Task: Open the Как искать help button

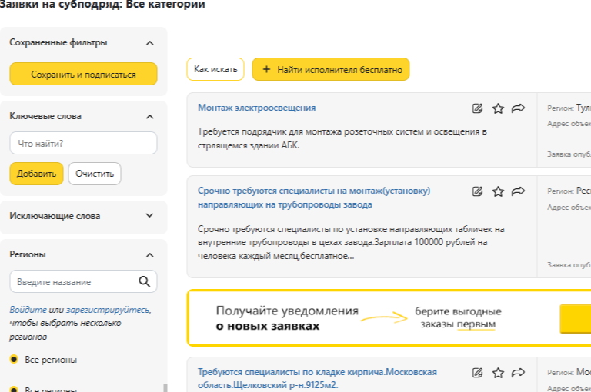Action: (215, 69)
